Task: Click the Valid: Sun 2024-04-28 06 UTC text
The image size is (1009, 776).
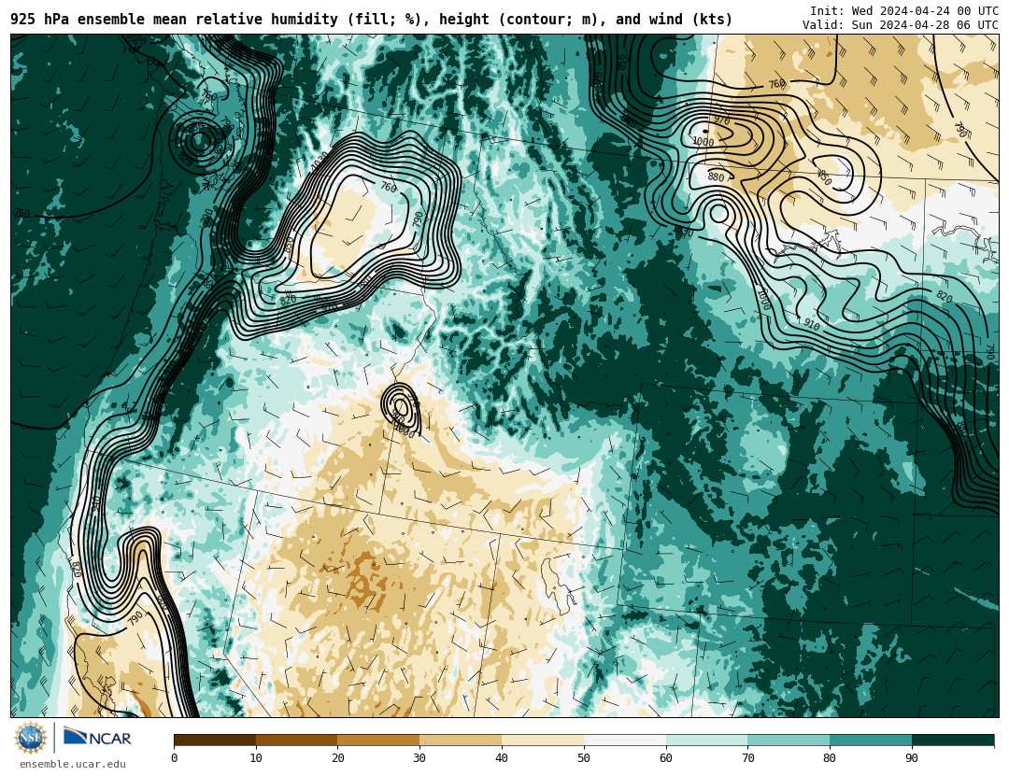Action: pos(901,24)
